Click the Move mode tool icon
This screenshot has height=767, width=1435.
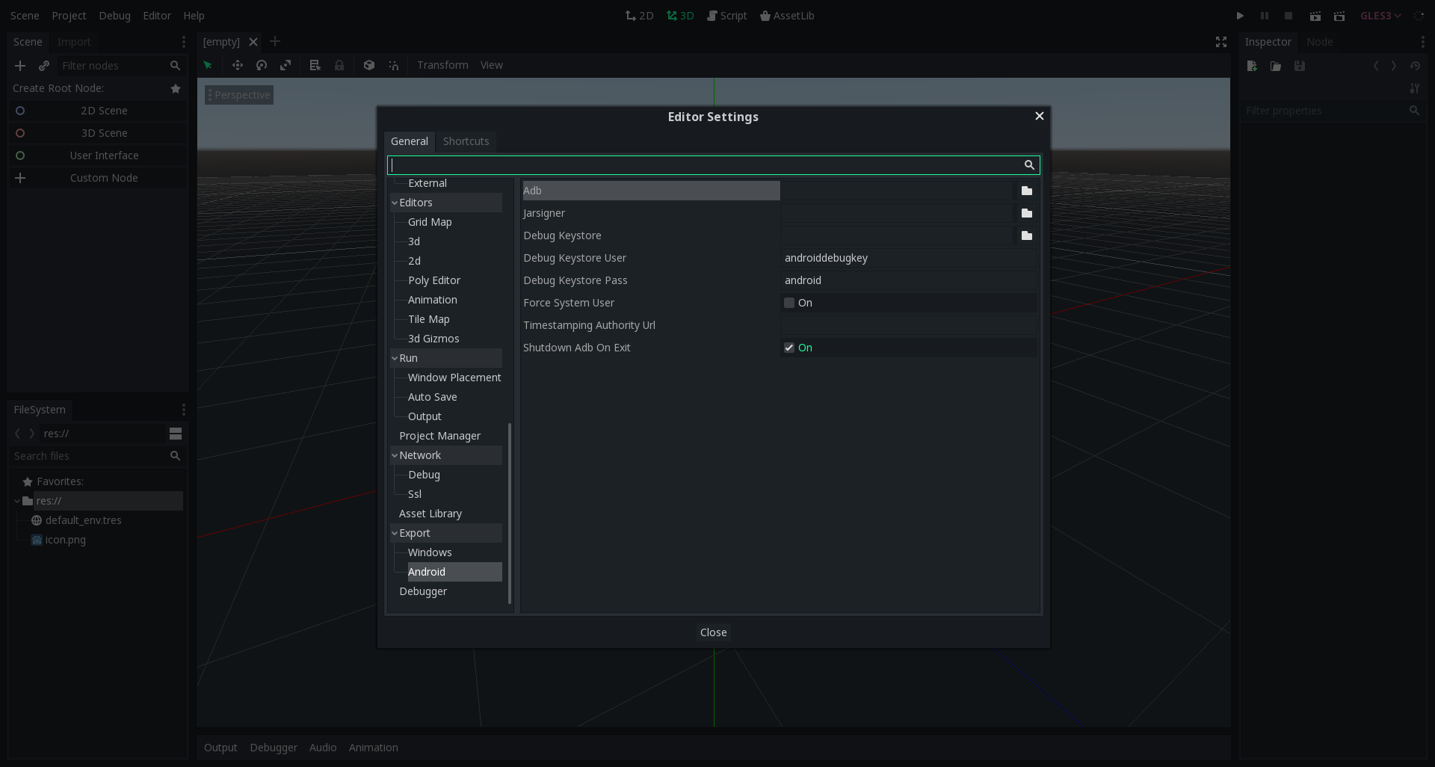click(x=238, y=66)
